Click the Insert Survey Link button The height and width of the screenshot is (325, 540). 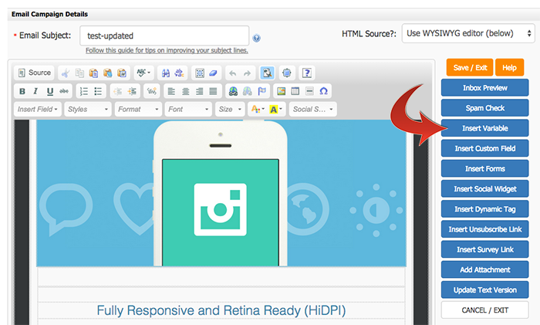pyautogui.click(x=485, y=249)
